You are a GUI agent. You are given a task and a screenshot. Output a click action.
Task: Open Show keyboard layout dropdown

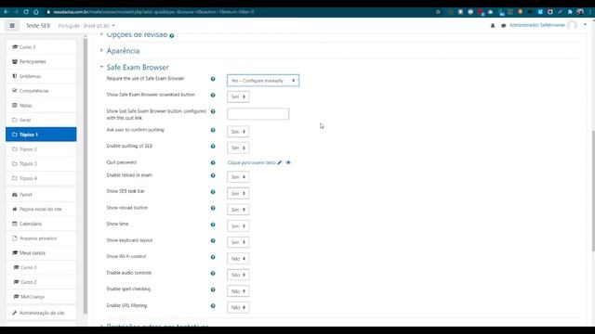[x=238, y=242]
